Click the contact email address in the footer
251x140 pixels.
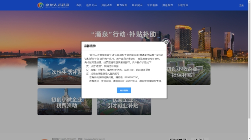[95, 139]
